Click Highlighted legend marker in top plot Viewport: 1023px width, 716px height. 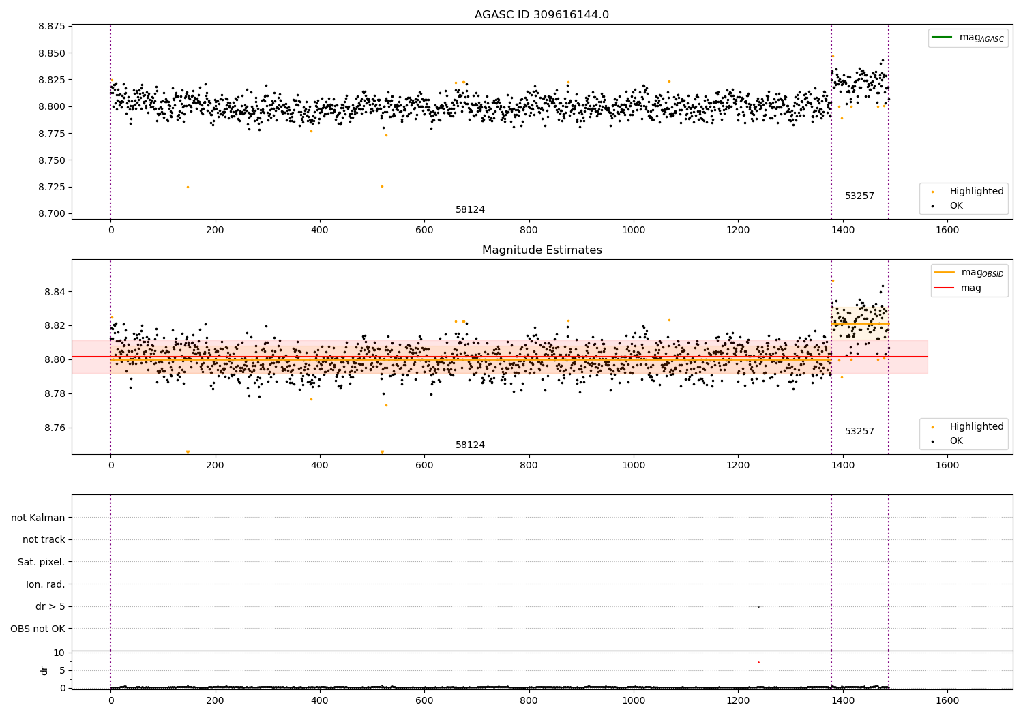[932, 192]
